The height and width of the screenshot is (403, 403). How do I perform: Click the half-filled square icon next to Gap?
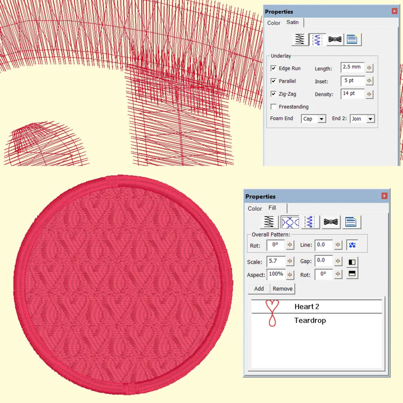click(x=352, y=262)
